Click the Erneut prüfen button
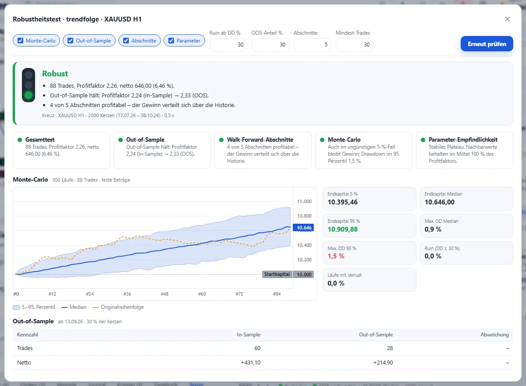526x386 pixels. tap(487, 44)
